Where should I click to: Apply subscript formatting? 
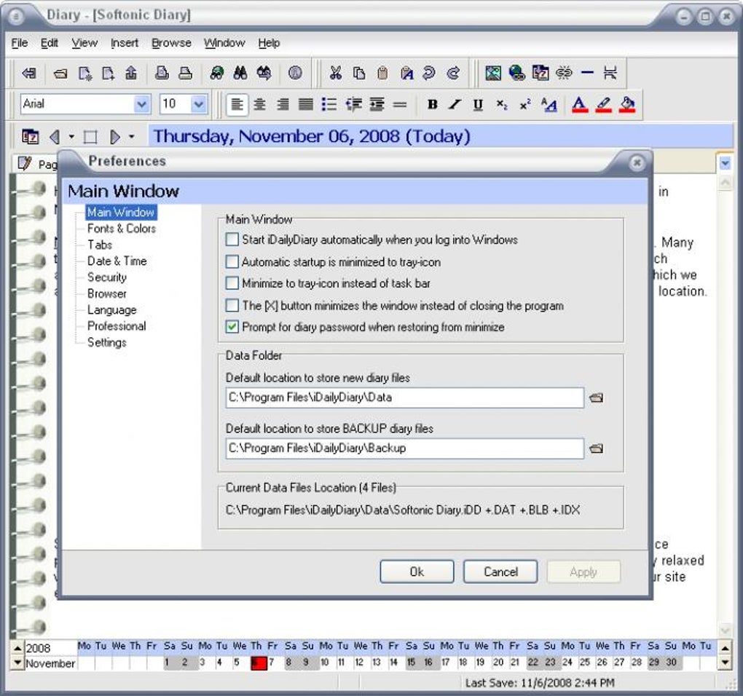[x=502, y=104]
